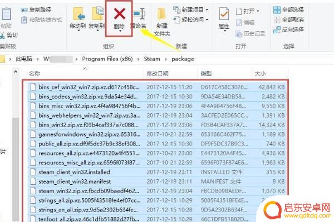Click package in the address path
The height and width of the screenshot is (222, 334).
[183, 59]
